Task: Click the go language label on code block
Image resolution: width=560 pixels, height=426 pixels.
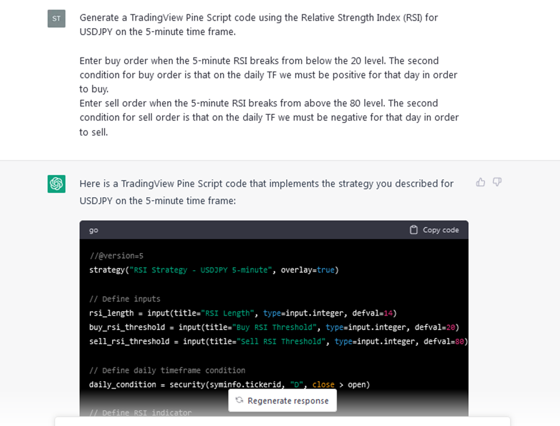Action: click(94, 230)
